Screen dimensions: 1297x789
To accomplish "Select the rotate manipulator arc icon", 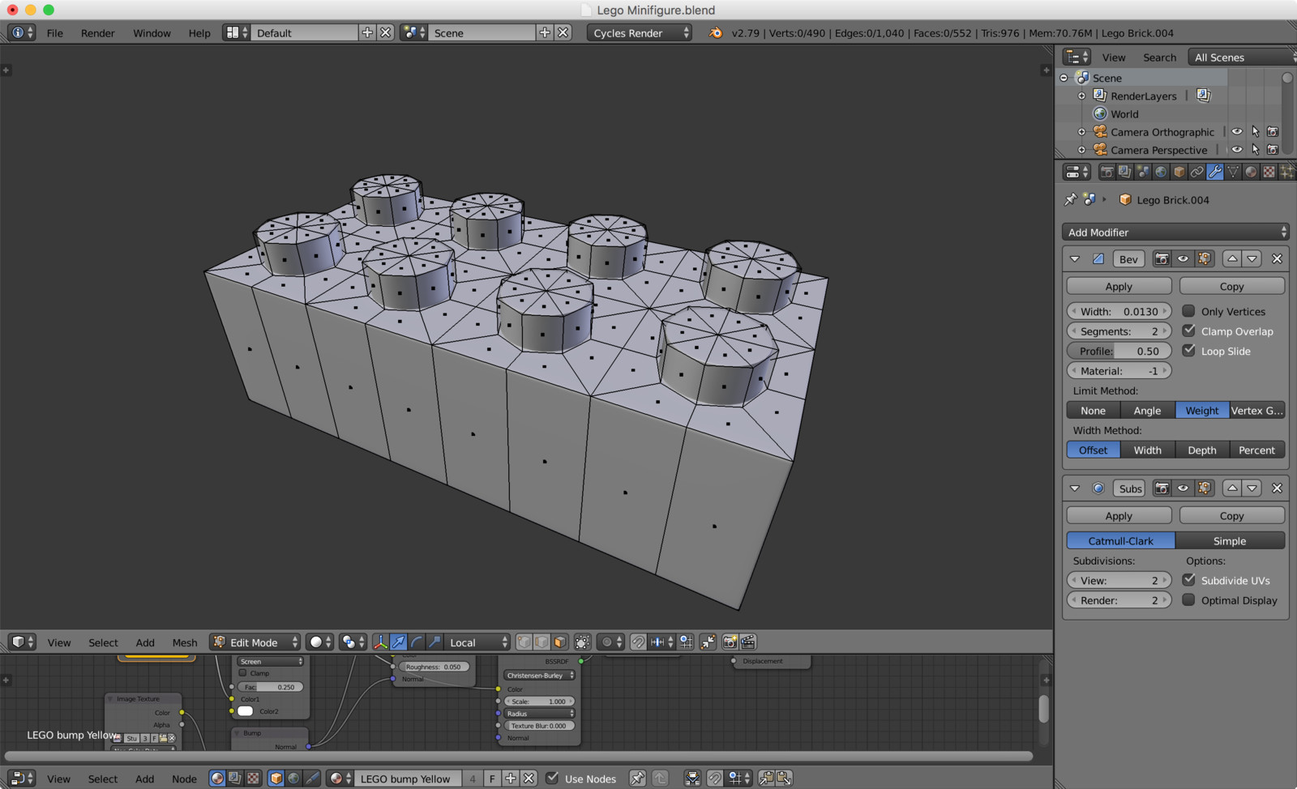I will point(417,642).
